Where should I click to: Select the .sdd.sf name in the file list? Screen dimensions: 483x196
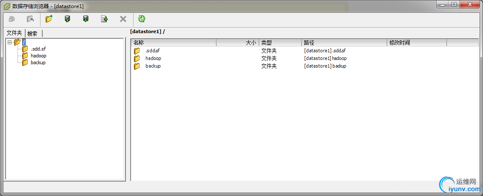click(152, 51)
